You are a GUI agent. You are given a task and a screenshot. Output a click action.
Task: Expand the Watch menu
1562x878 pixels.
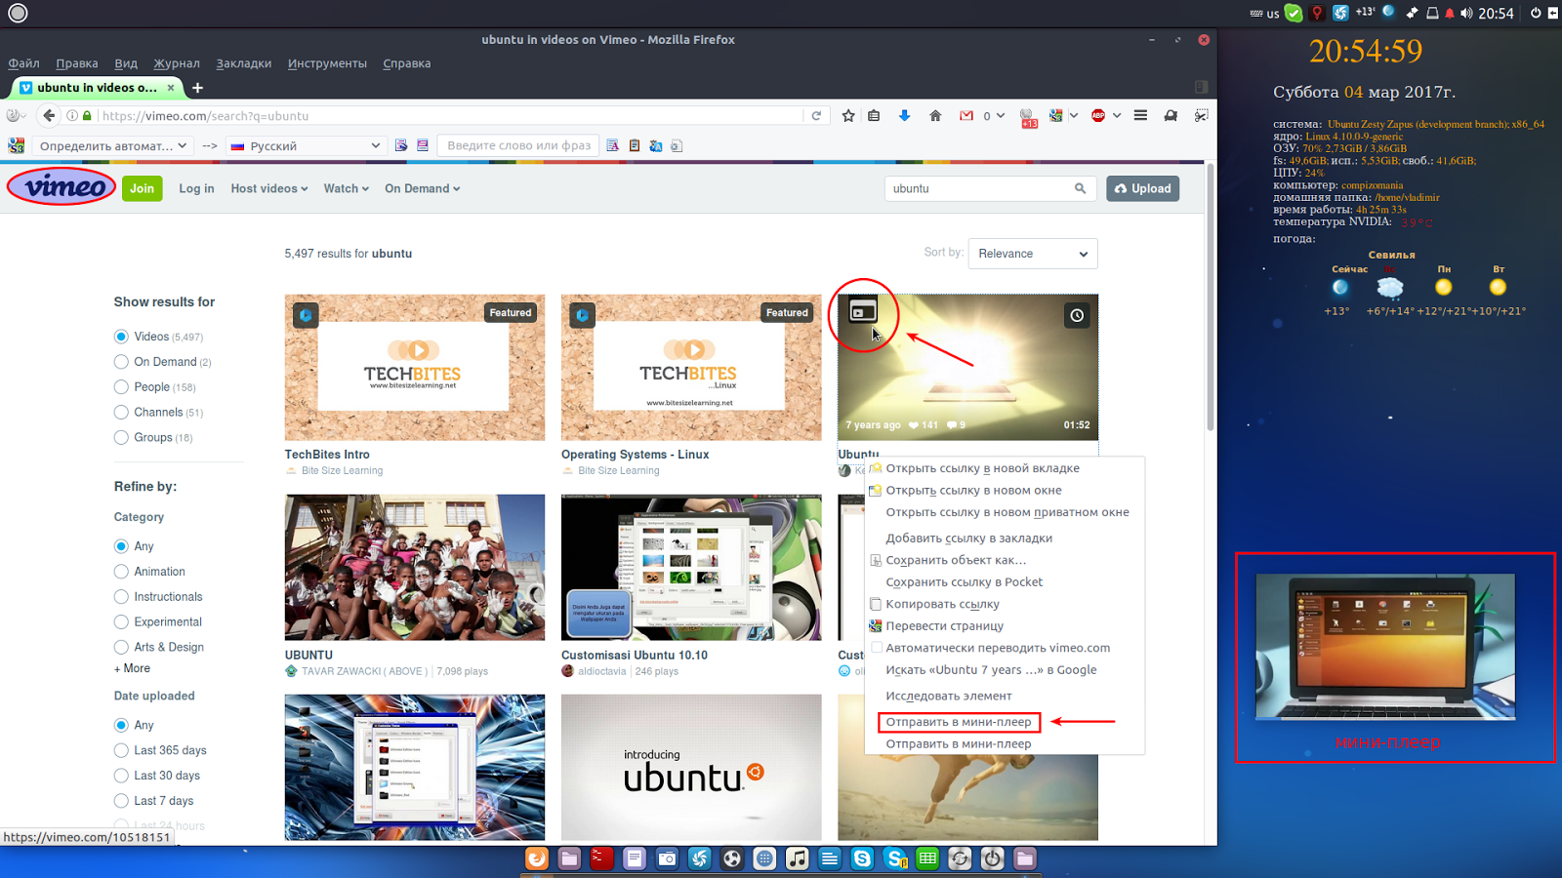[x=346, y=188]
